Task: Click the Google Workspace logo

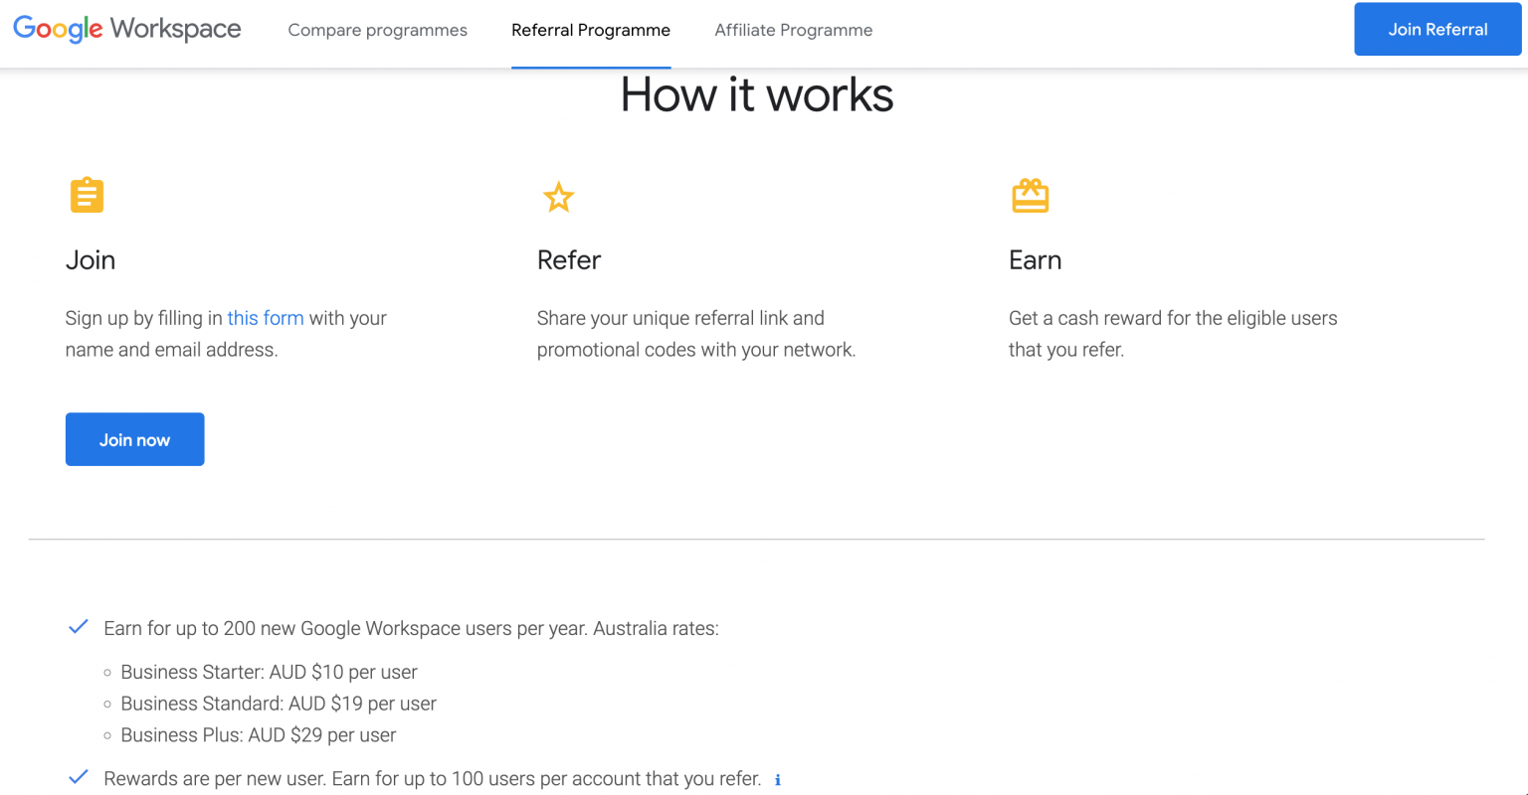Action: pyautogui.click(x=125, y=29)
